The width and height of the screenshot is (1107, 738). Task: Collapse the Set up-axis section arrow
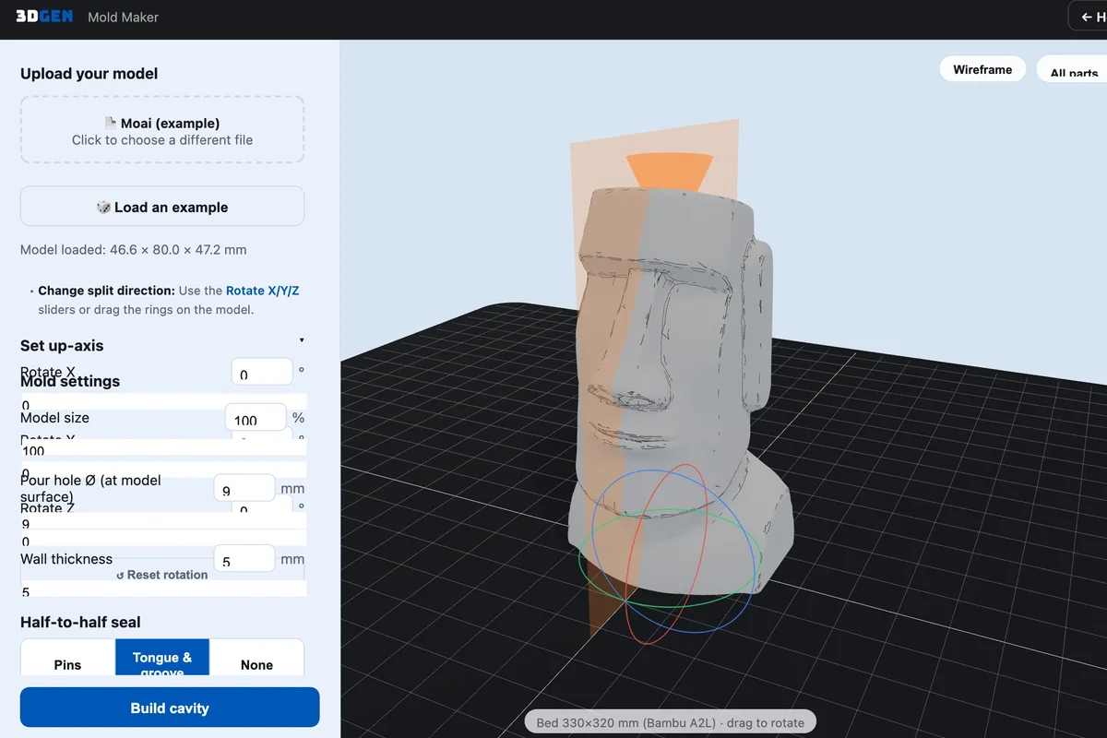[301, 340]
